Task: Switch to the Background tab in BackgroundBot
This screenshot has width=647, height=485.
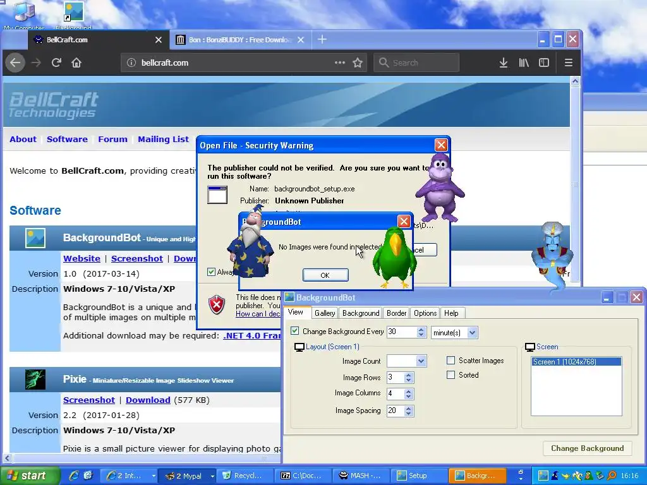Action: tap(361, 313)
